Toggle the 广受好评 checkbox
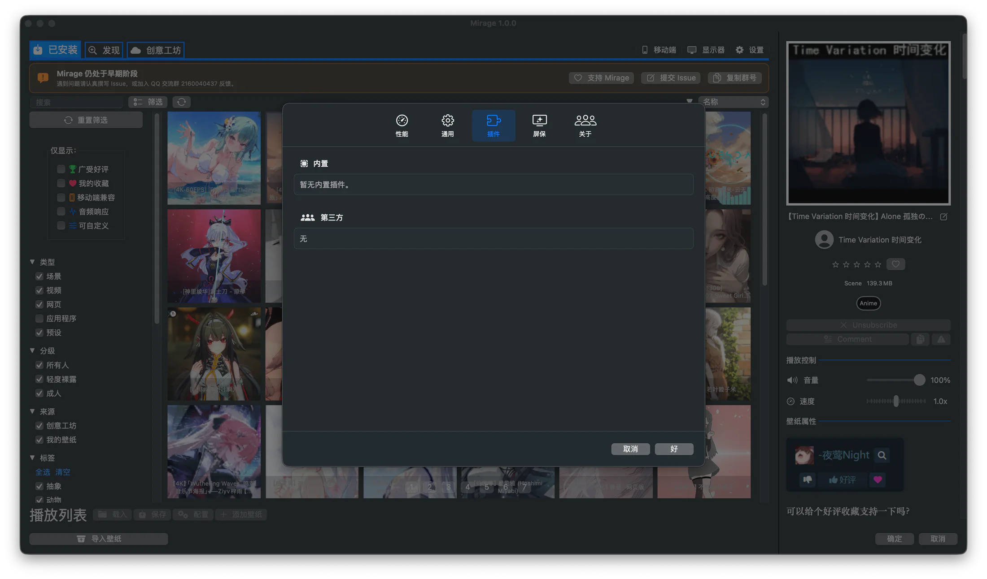 tap(61, 169)
